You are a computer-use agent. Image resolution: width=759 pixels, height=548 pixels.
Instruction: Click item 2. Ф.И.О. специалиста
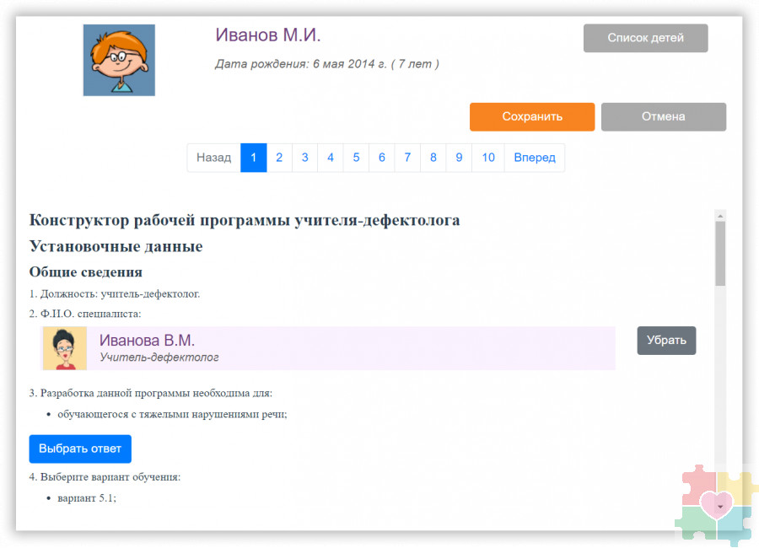pos(85,314)
